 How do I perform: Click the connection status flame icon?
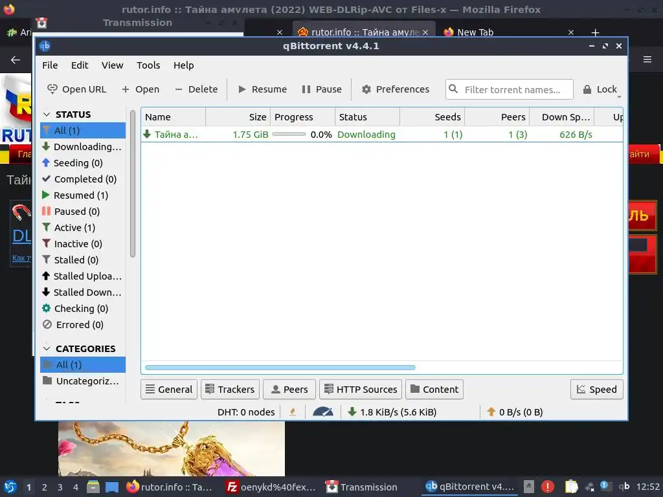[293, 412]
